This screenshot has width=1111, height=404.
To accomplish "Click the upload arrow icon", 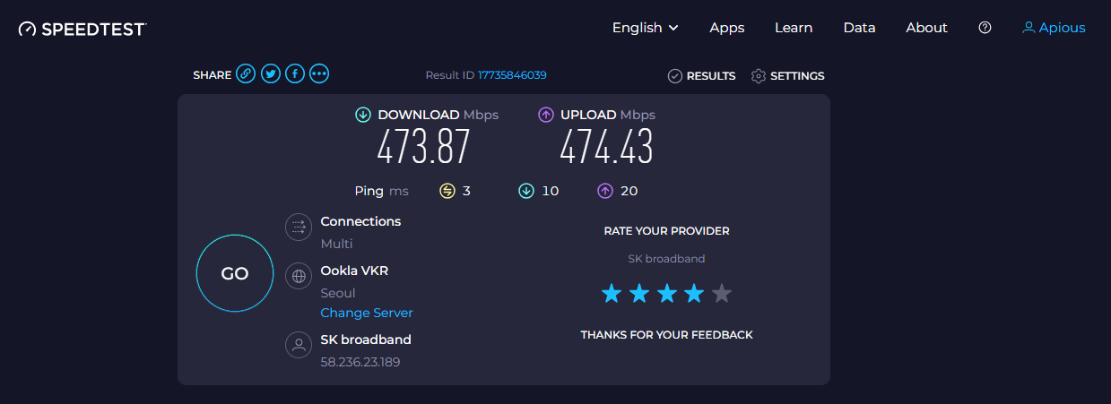I will 546,115.
